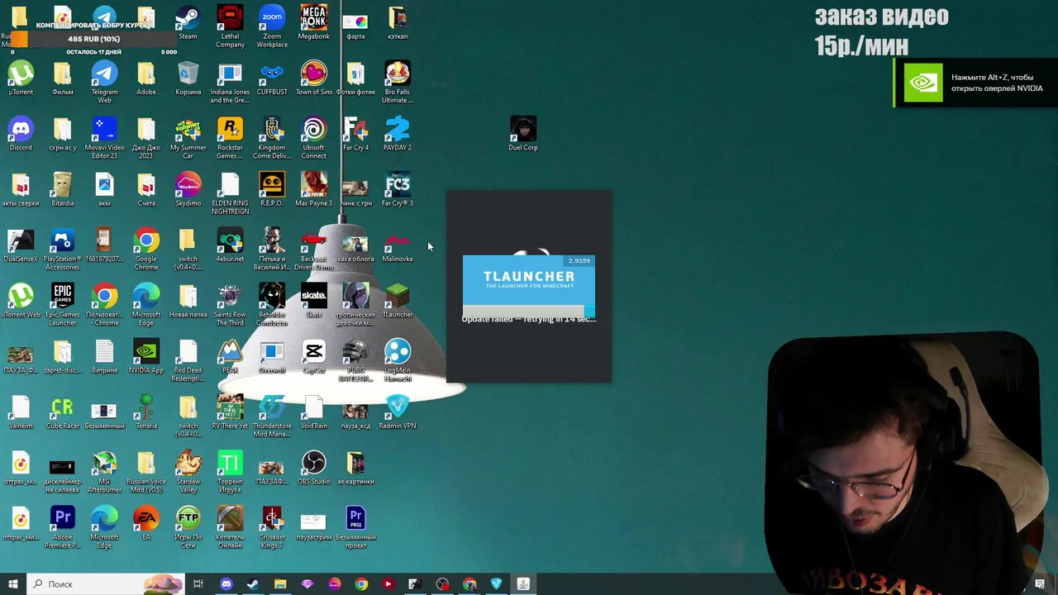Click the "Update failed — retrying" status text
Image resolution: width=1058 pixels, height=595 pixels.
pyautogui.click(x=528, y=319)
